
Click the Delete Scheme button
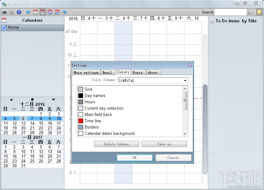tap(117, 144)
